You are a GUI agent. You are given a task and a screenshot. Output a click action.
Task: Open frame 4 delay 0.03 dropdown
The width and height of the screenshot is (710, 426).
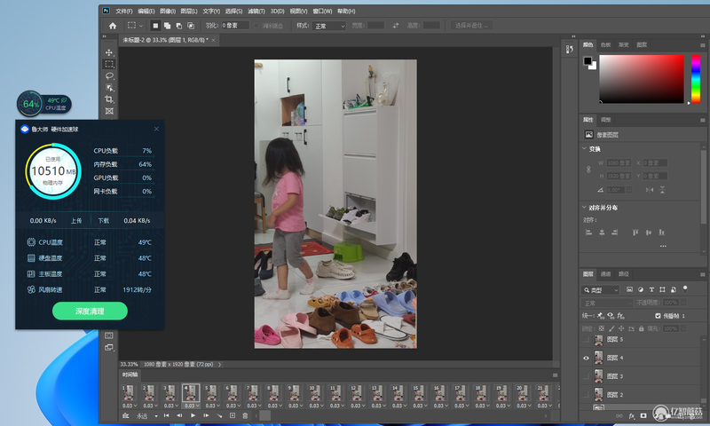(x=191, y=406)
